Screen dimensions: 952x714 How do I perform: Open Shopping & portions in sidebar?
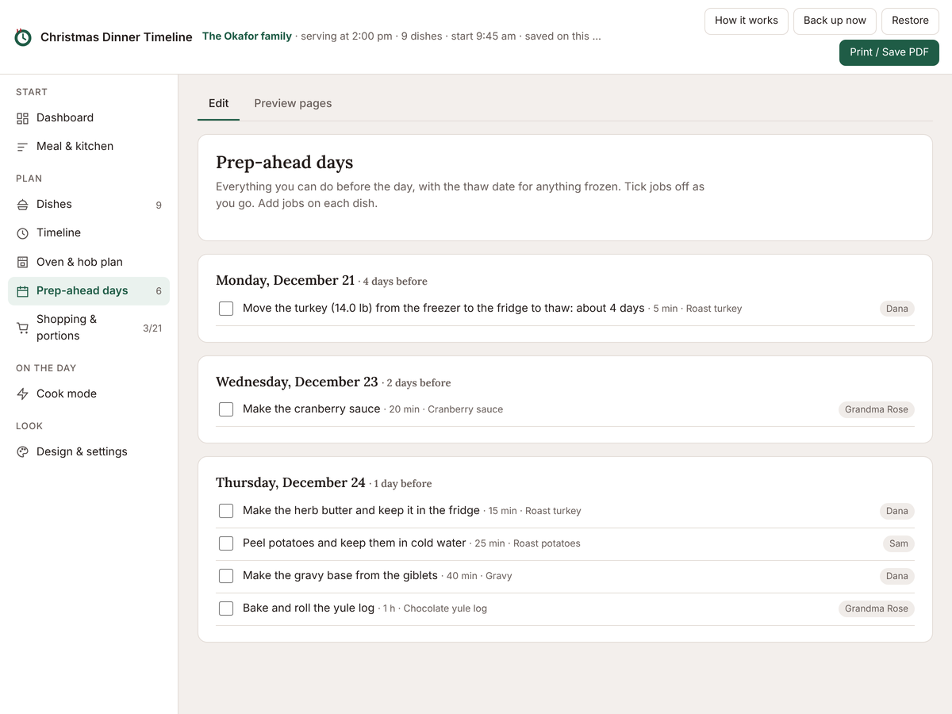[x=89, y=328]
